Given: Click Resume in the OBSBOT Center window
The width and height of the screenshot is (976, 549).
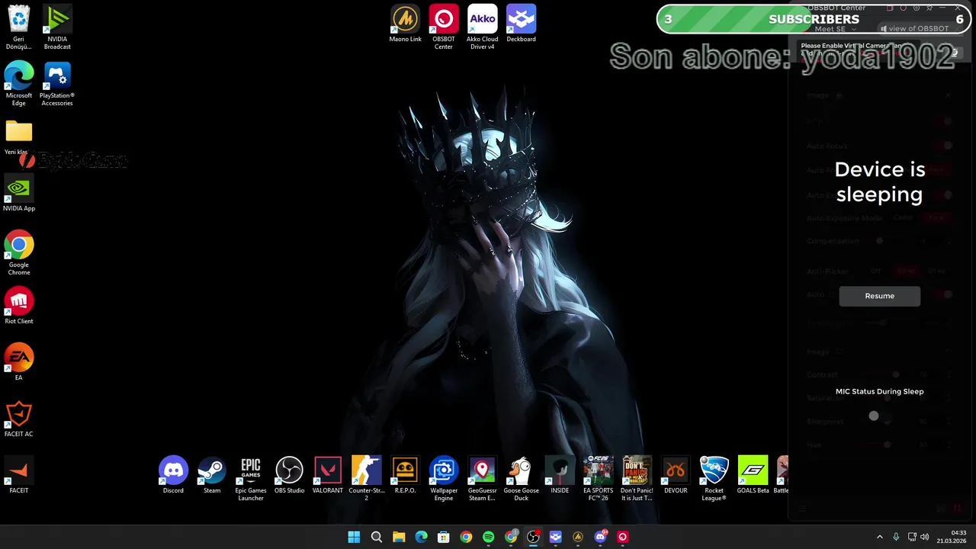Looking at the screenshot, I should [x=880, y=296].
